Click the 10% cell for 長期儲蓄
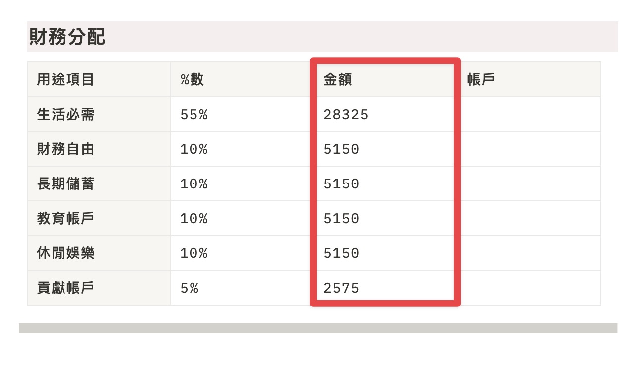 point(242,183)
